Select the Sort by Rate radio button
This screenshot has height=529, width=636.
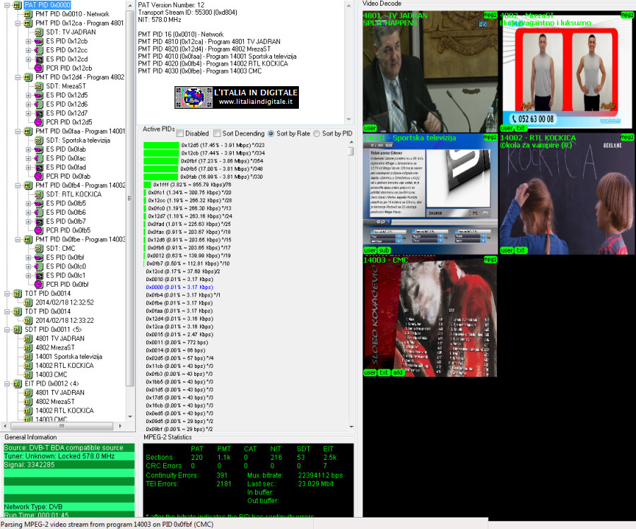[x=271, y=133]
